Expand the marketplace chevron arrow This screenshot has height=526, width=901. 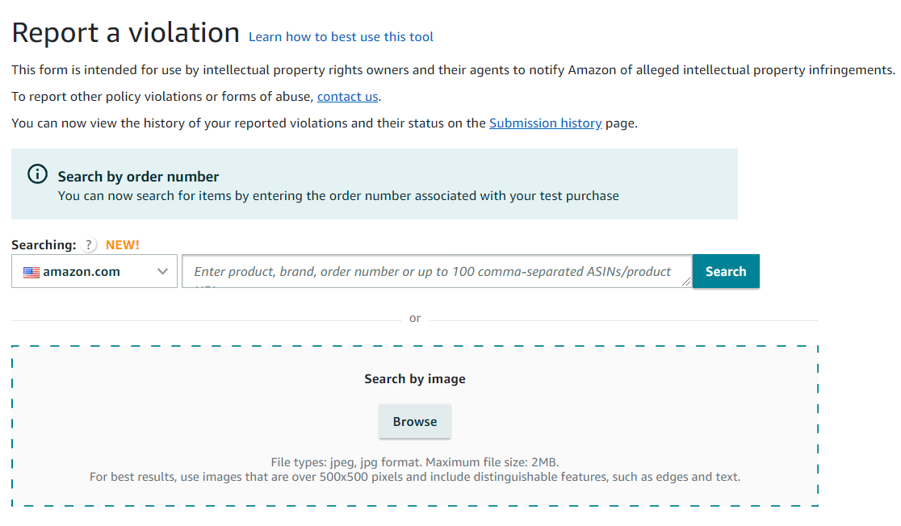[162, 272]
